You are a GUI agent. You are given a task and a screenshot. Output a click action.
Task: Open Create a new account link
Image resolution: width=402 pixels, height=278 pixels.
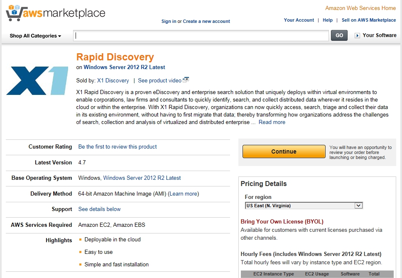pyautogui.click(x=206, y=21)
